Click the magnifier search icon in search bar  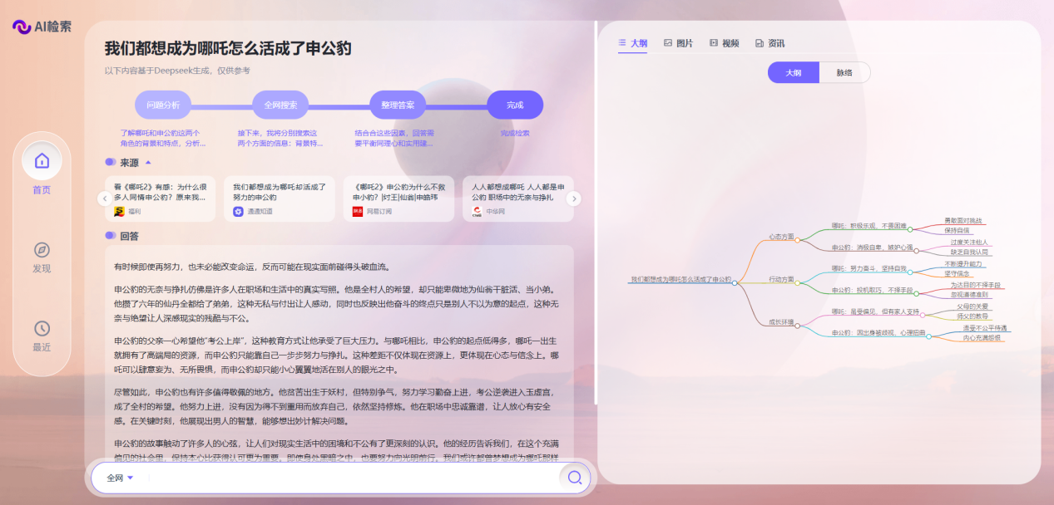click(575, 478)
